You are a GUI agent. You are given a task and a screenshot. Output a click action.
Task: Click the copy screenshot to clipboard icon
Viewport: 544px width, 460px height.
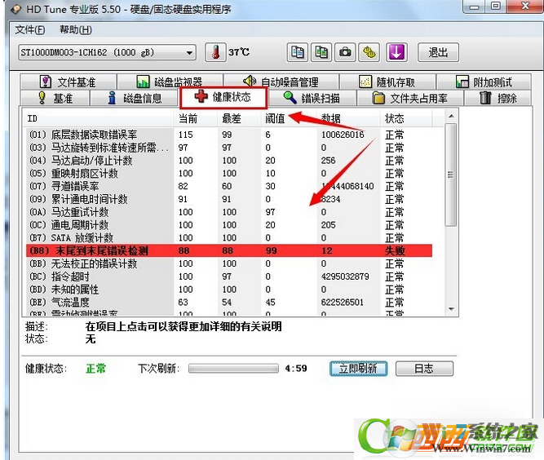click(322, 52)
